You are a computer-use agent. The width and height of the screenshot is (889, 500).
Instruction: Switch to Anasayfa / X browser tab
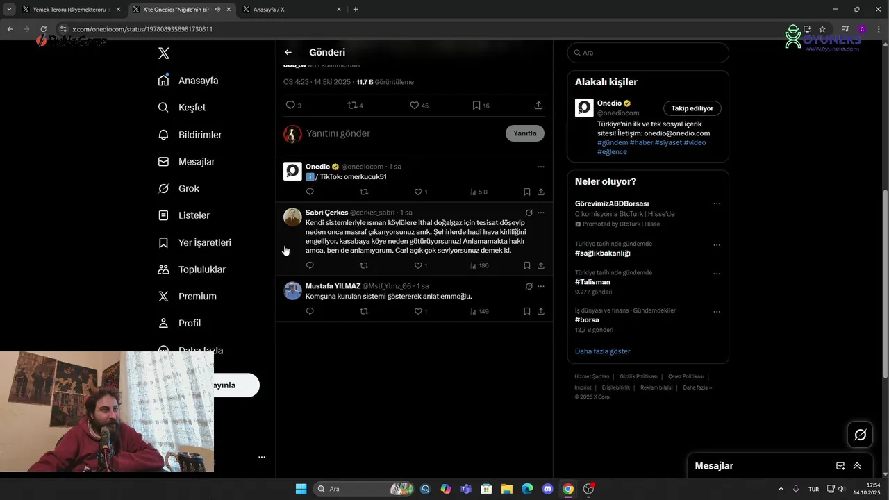(292, 10)
